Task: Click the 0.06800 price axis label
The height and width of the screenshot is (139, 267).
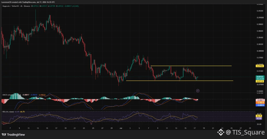Action: point(260,91)
